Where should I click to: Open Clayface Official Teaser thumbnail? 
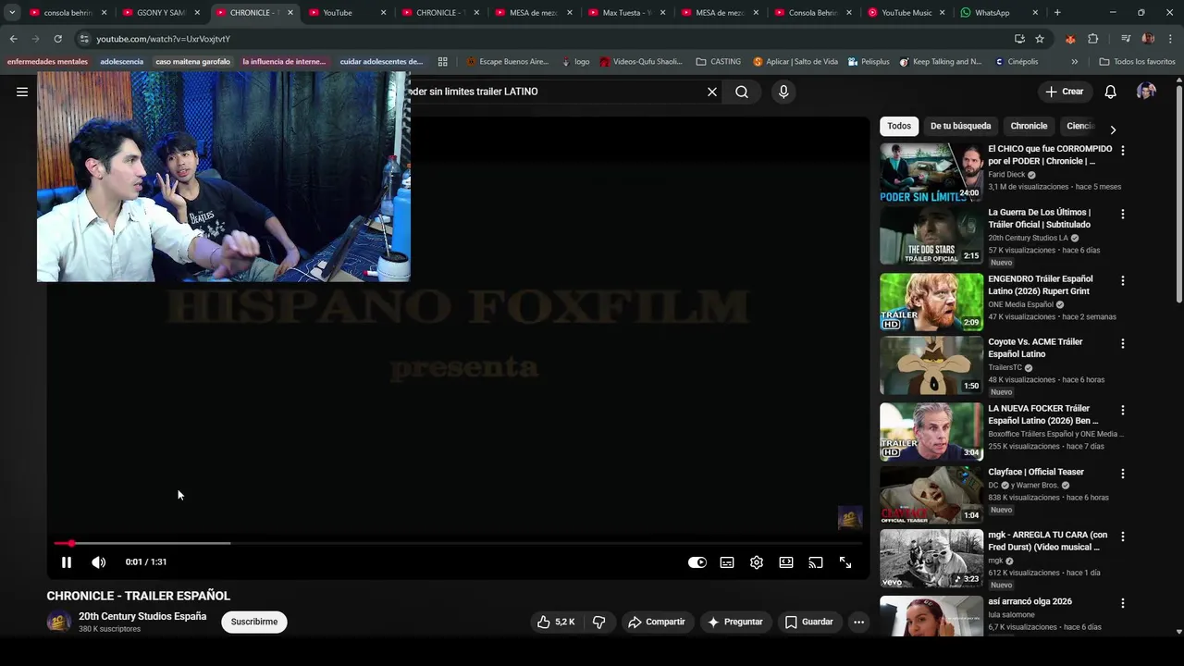click(x=931, y=495)
